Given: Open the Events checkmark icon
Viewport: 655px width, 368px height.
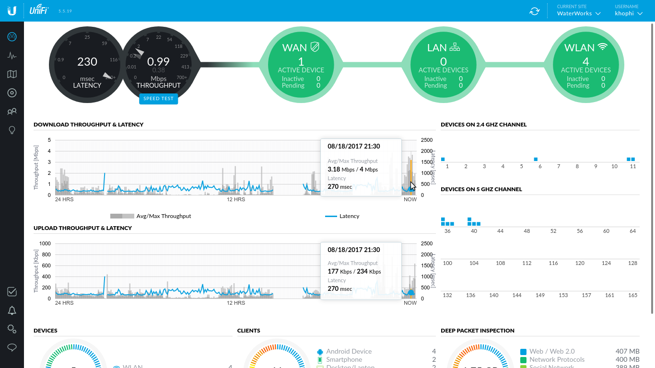Looking at the screenshot, I should 12,292.
